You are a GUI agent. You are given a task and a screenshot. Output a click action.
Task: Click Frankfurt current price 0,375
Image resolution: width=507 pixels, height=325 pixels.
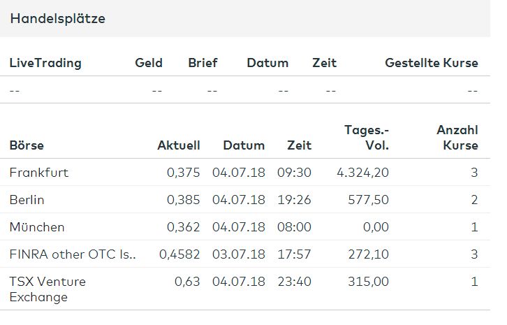tap(184, 173)
